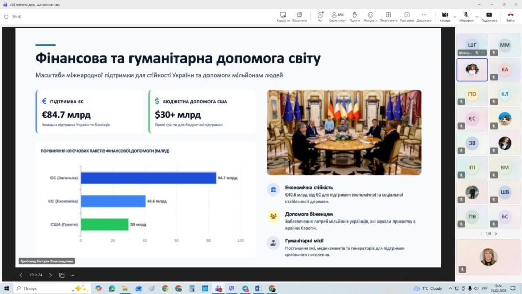Screen dimensions: 522x294
Task: Open the Chat panel
Action: click(x=320, y=16)
